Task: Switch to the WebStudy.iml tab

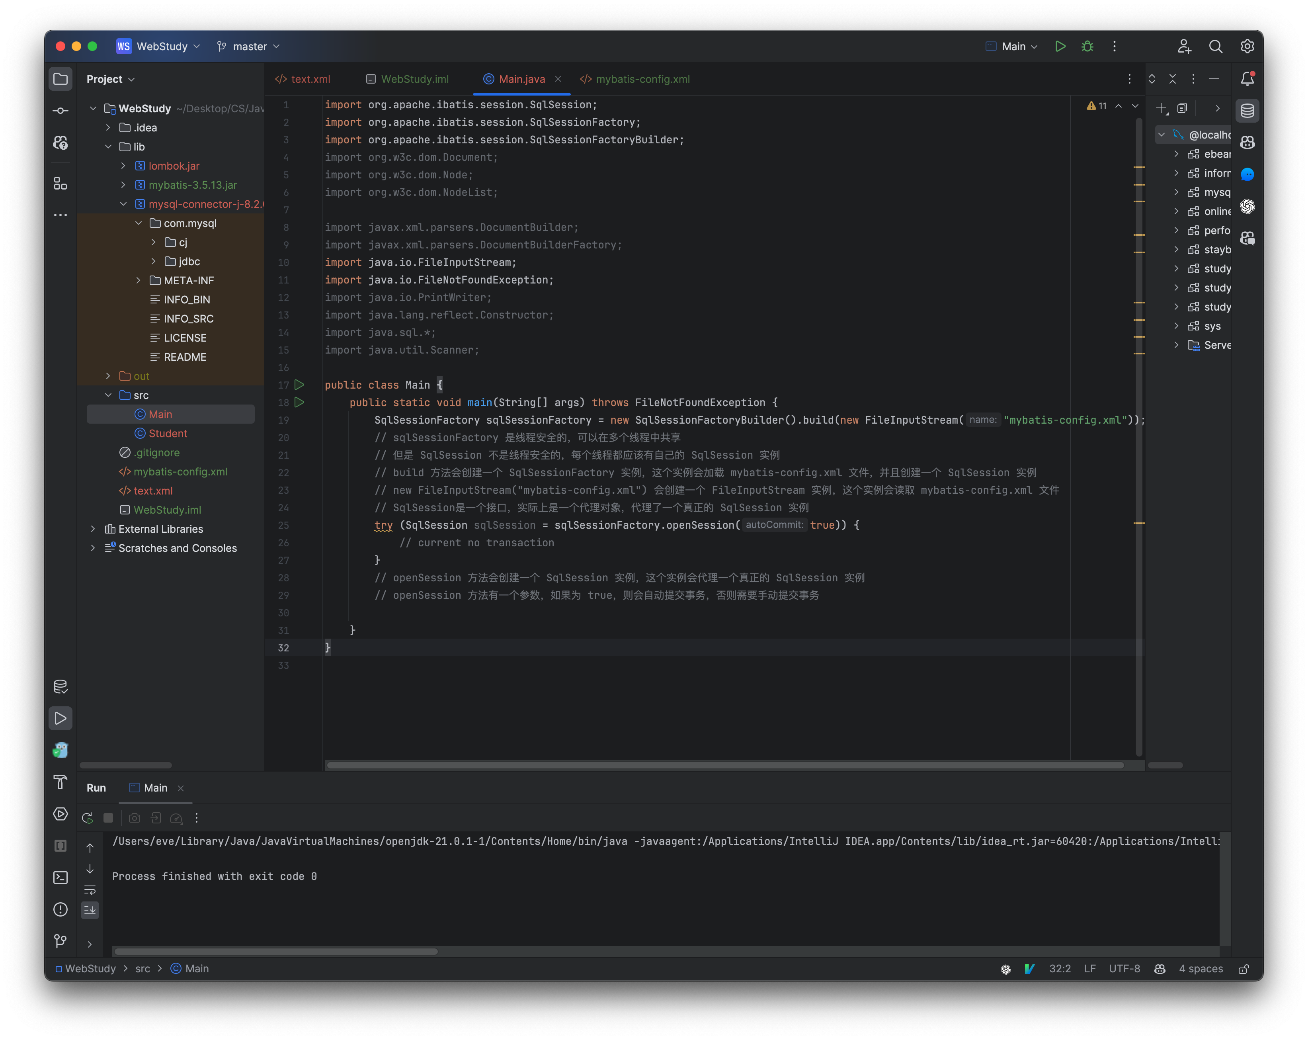Action: (414, 79)
